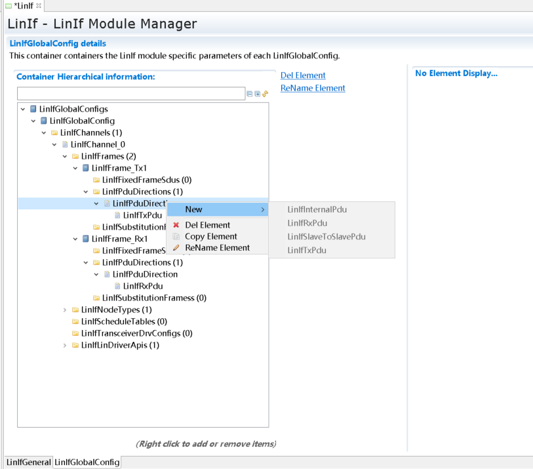Click the tree filter text field
Screen dimensions: 533x469
tap(130, 94)
